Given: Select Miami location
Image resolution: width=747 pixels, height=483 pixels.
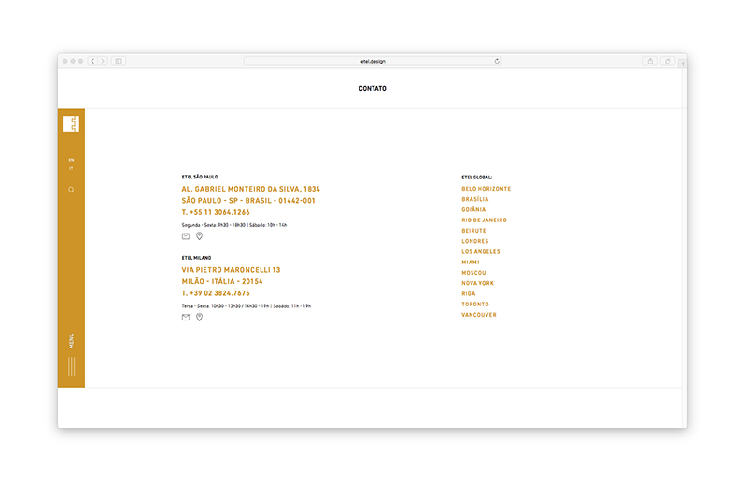Looking at the screenshot, I should coord(471,263).
